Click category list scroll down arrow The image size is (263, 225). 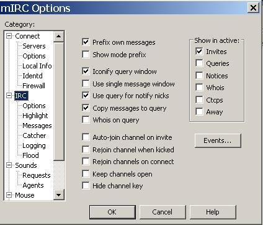pos(59,195)
